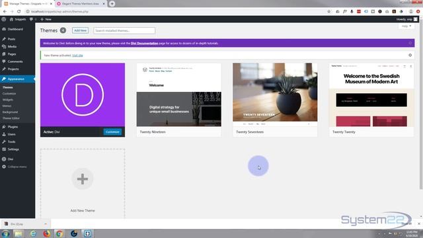The height and width of the screenshot is (238, 423).
Task: Open File Explorer from taskbar
Action: (19, 233)
